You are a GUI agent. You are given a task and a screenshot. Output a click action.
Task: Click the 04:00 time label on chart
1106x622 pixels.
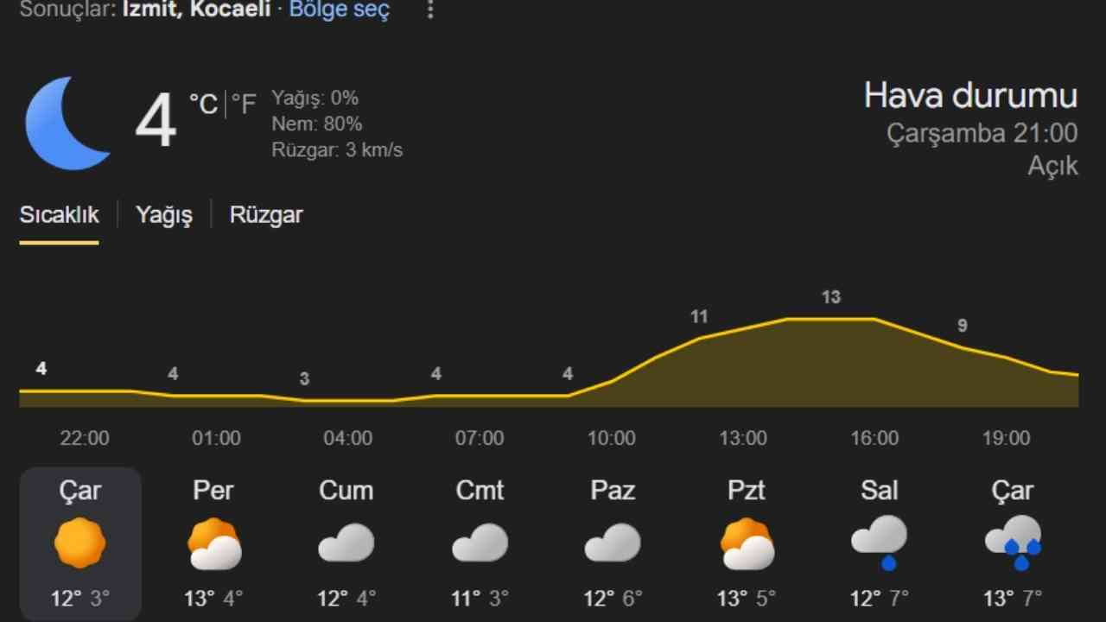coord(348,438)
